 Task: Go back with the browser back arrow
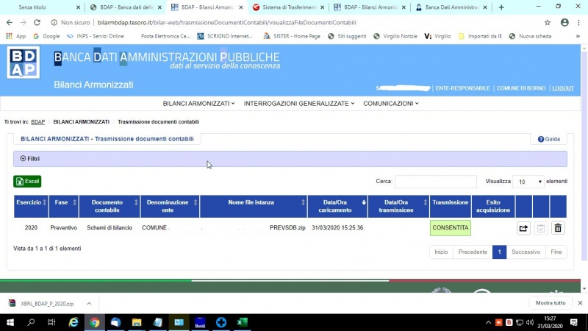10,23
